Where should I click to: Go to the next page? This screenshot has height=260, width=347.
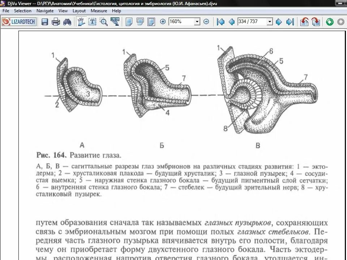point(279,22)
